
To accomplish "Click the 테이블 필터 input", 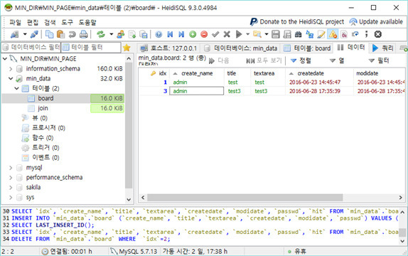I will (x=91, y=48).
